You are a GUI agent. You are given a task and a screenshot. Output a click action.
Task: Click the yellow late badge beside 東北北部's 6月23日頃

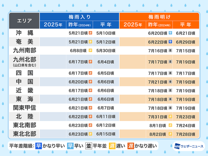[90, 134]
